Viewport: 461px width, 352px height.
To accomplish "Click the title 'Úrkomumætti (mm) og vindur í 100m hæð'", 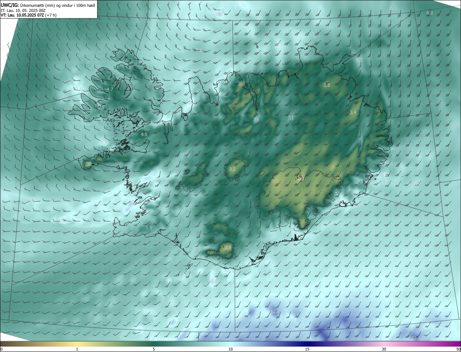I will [58, 5].
